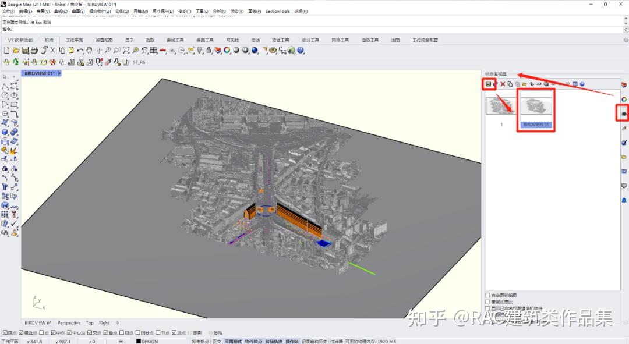The image size is (629, 344).
Task: Toggle the 端点 osnap checkbox
Action: (x=5, y=333)
